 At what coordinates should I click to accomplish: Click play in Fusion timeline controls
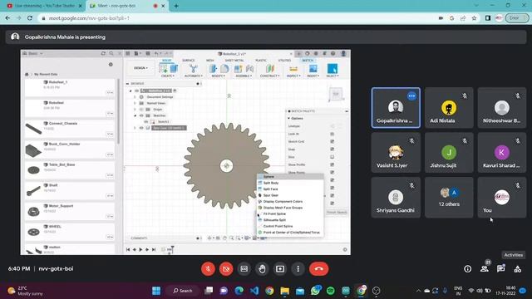click(x=140, y=249)
